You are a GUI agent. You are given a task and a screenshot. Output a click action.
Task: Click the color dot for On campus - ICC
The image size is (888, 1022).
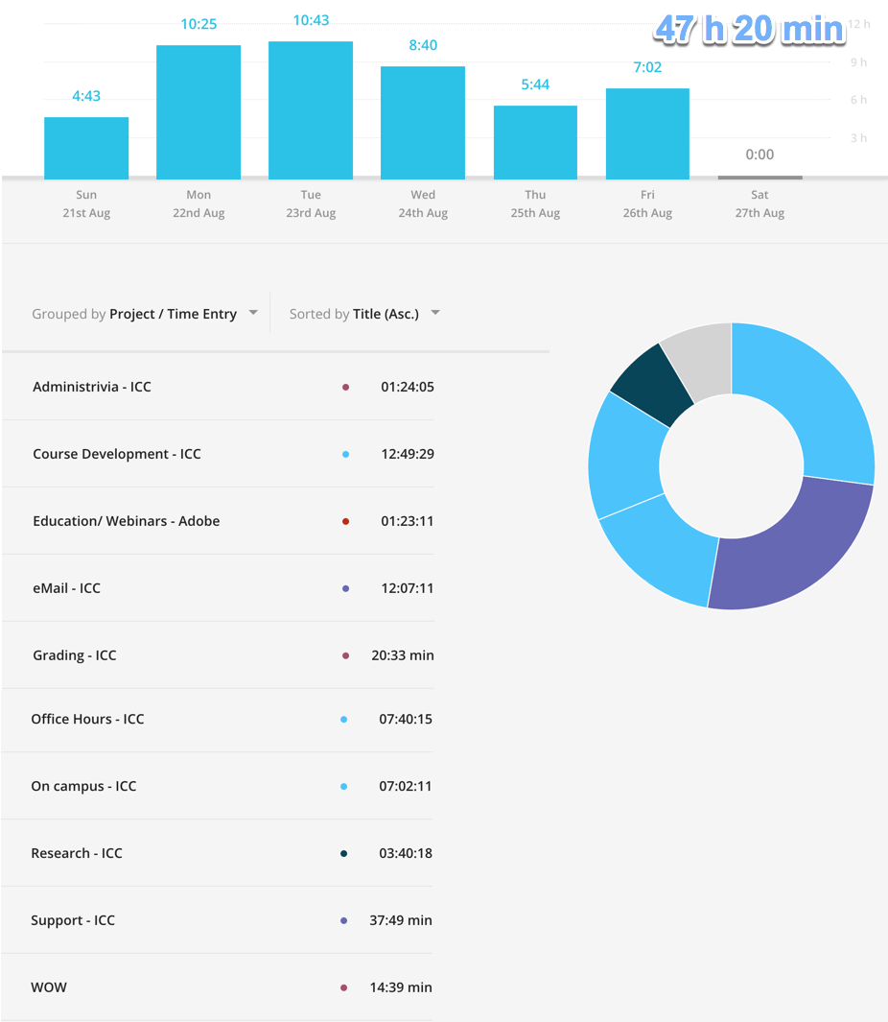coord(344,787)
